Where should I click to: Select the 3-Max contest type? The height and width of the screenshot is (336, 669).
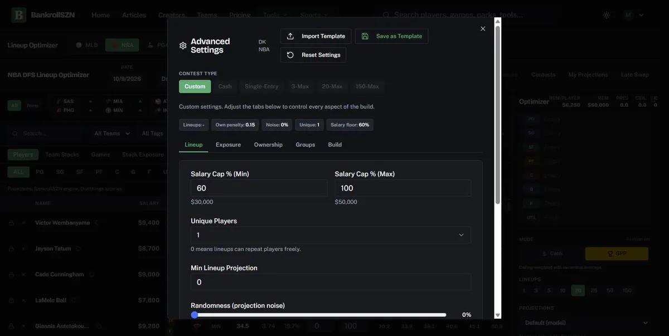tap(300, 86)
